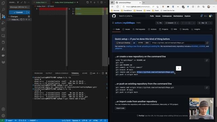Switch to index.html editor tab
The height and width of the screenshot is (122, 217).
point(41,2)
